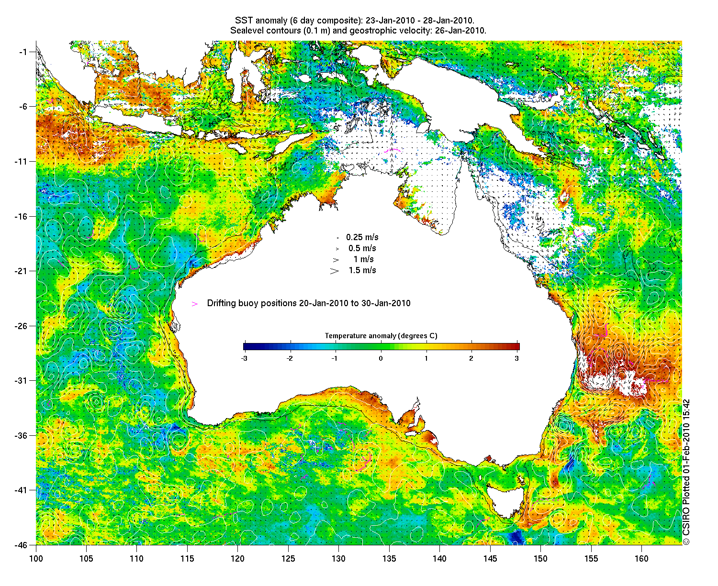Image resolution: width=718 pixels, height=586 pixels.
Task: Click the 1 m/s arrow symbol
Action: (x=336, y=260)
